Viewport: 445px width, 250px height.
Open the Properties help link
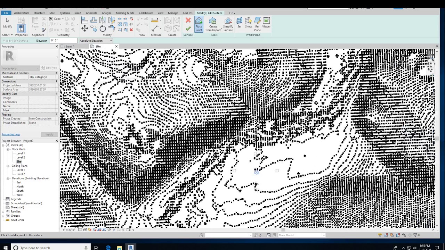coord(11,134)
